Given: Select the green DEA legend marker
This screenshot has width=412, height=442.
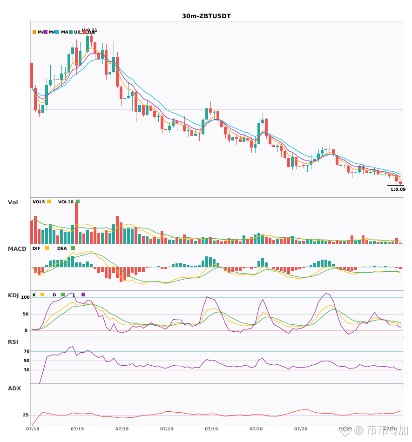Looking at the screenshot, I should coord(73,248).
